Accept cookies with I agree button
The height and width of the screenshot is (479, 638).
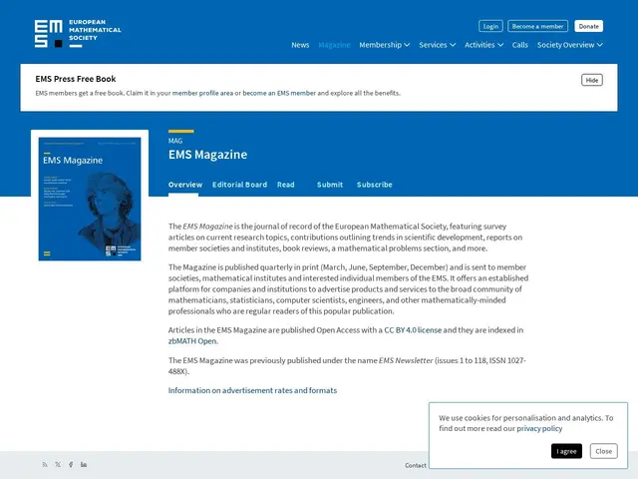pyautogui.click(x=566, y=451)
